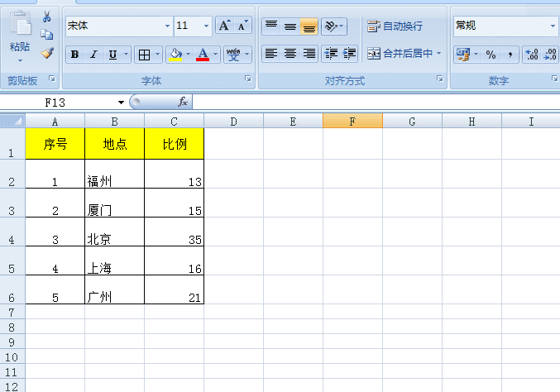560x392 pixels.
Task: Open the Paste options arrow below 粘贴
Action: (x=20, y=61)
